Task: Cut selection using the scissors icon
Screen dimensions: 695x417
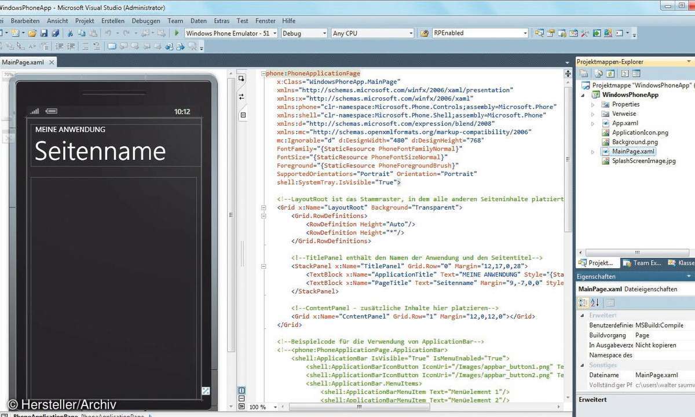Action: tap(70, 33)
